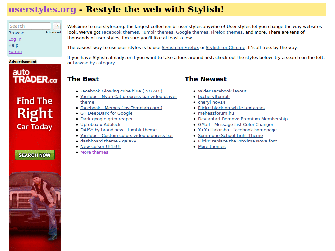This screenshot has height=251, width=335.
Task: Go to the Log in page
Action: click(15, 39)
